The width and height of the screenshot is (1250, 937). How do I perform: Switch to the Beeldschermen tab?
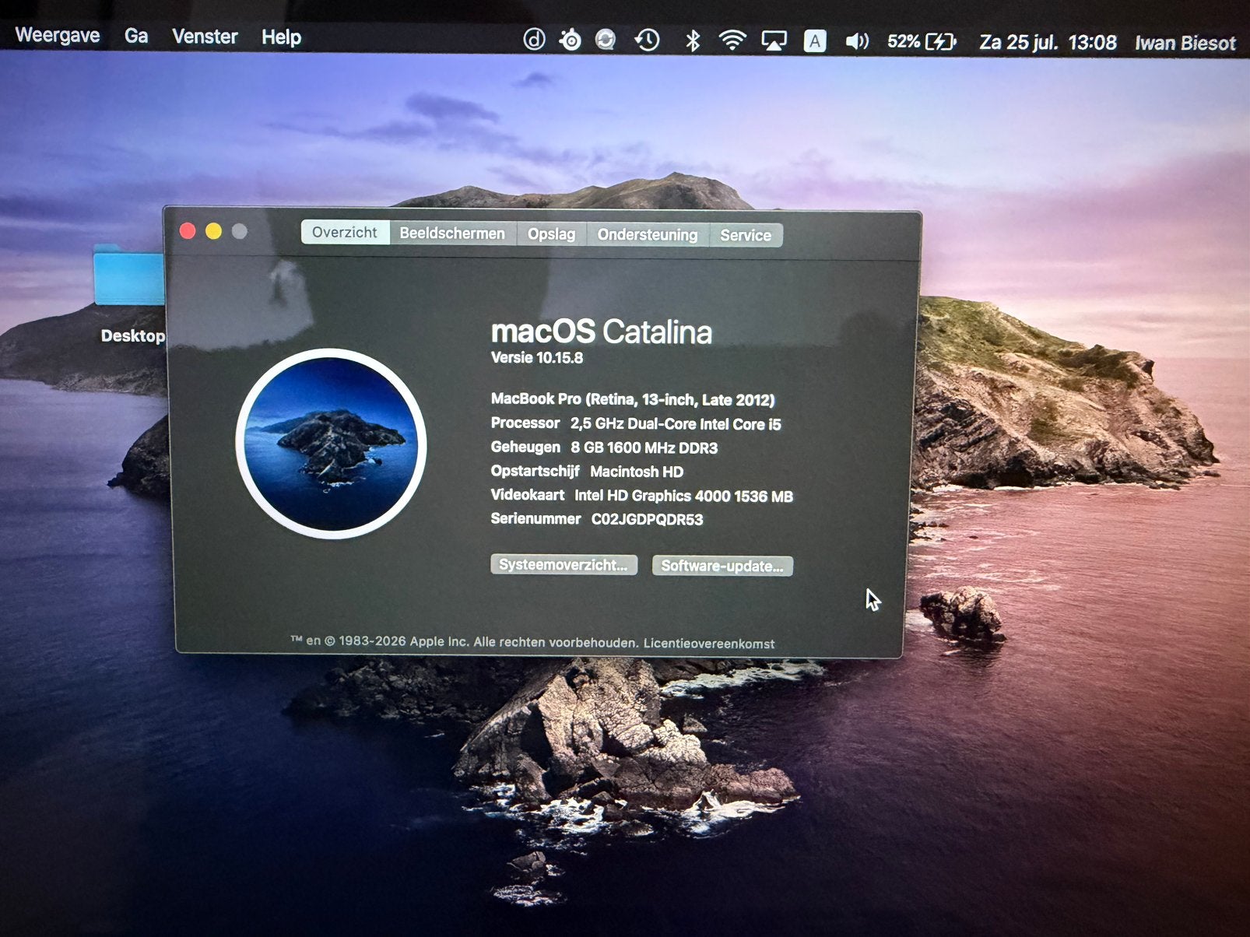[452, 233]
